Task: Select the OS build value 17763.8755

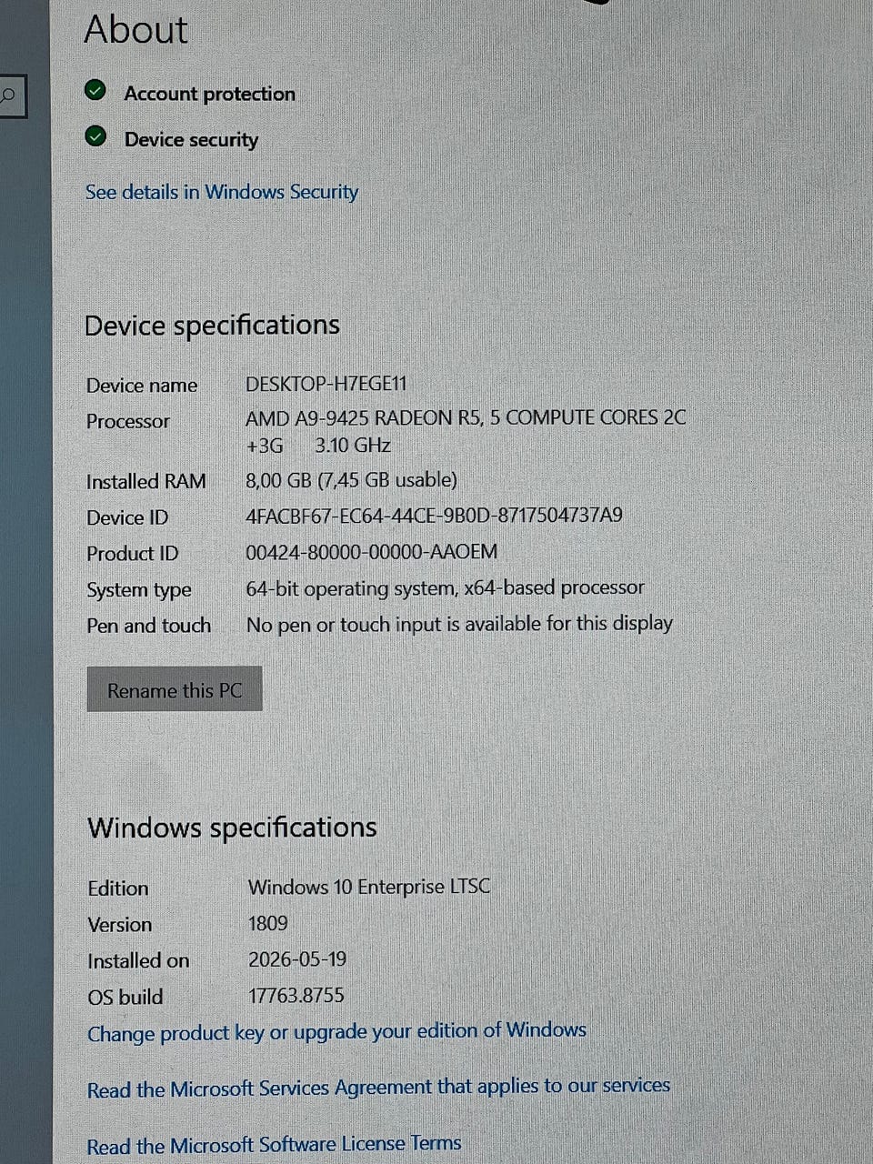Action: tap(296, 996)
